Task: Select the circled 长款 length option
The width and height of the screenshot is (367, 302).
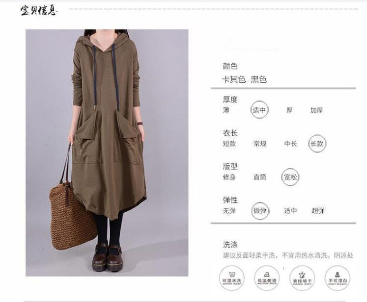Action: tap(317, 144)
